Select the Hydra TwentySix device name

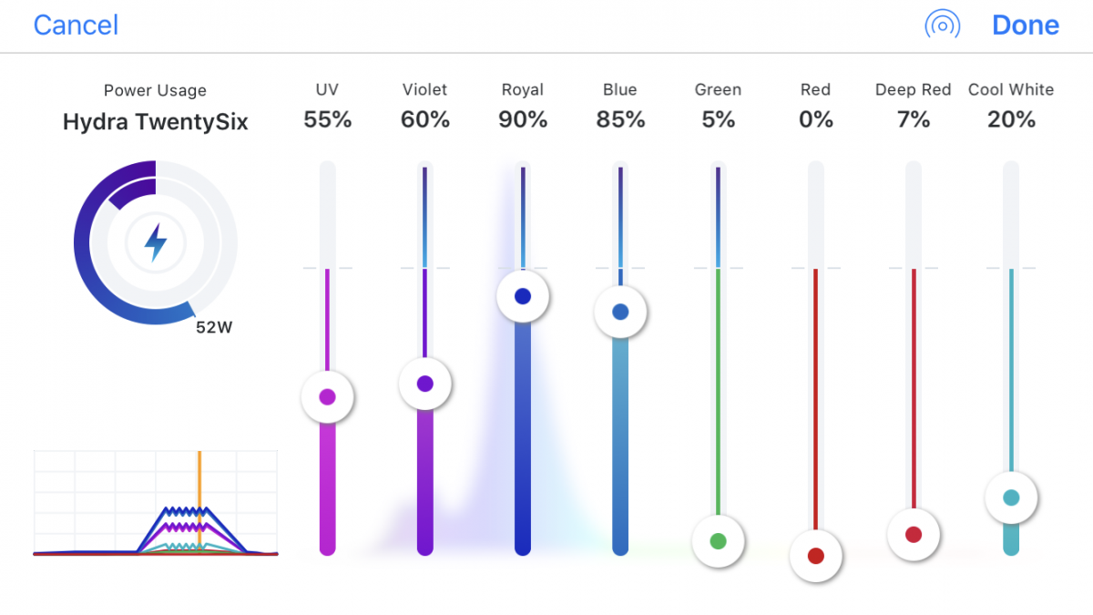coord(156,122)
